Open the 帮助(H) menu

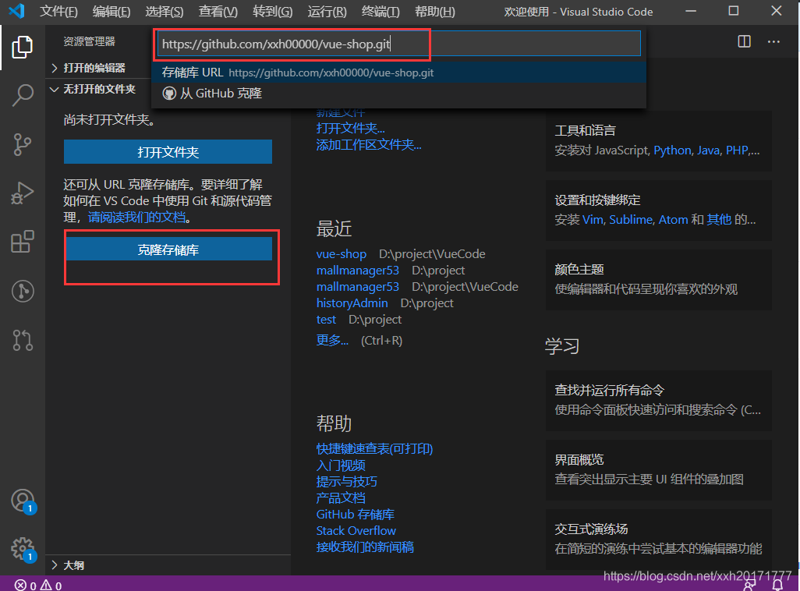434,12
